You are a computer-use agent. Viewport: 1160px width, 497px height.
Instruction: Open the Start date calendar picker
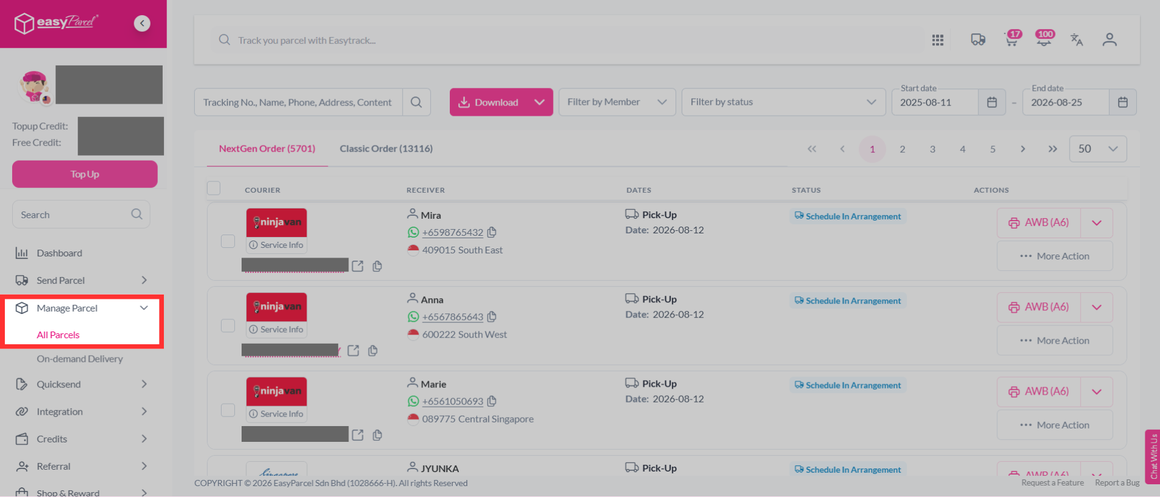[992, 102]
